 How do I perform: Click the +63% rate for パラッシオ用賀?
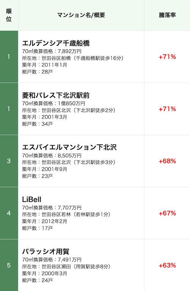point(167,266)
